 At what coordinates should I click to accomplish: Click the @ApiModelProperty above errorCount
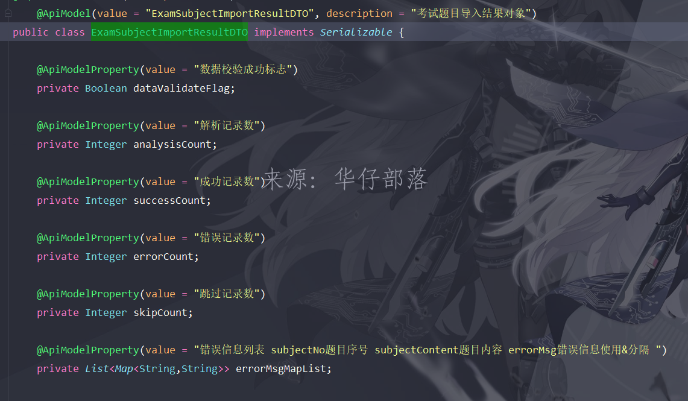pyautogui.click(x=88, y=238)
